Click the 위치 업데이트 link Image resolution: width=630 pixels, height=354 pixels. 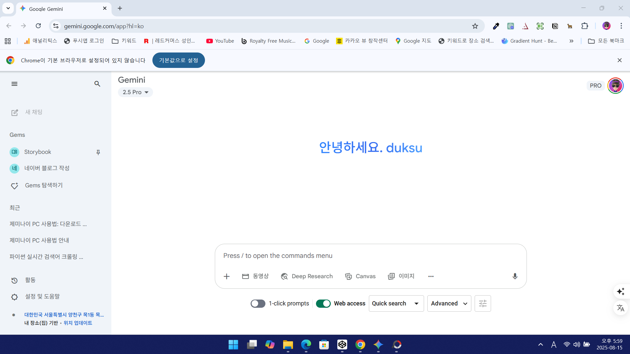(x=78, y=323)
